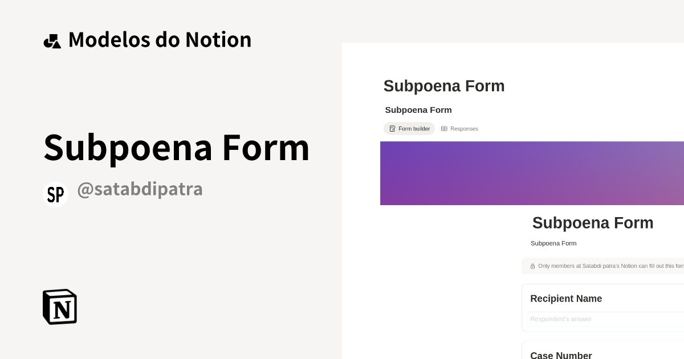Screen dimensions: 684x359
Task: Click the members-only notice text
Action: (610, 266)
